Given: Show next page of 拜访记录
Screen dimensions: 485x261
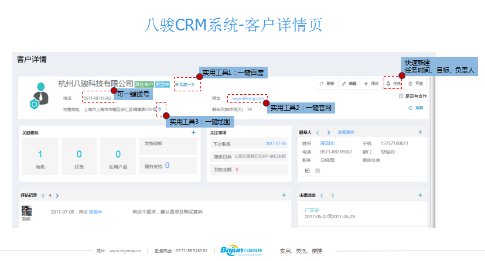Looking at the screenshot, I should (57, 195).
